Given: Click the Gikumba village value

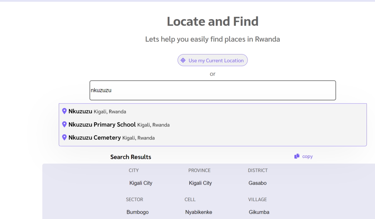Looking at the screenshot, I should [x=259, y=212].
